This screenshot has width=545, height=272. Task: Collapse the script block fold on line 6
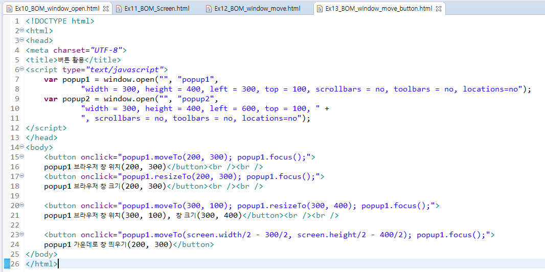coord(21,69)
